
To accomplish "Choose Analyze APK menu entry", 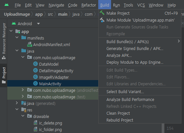I will pos(140,56).
